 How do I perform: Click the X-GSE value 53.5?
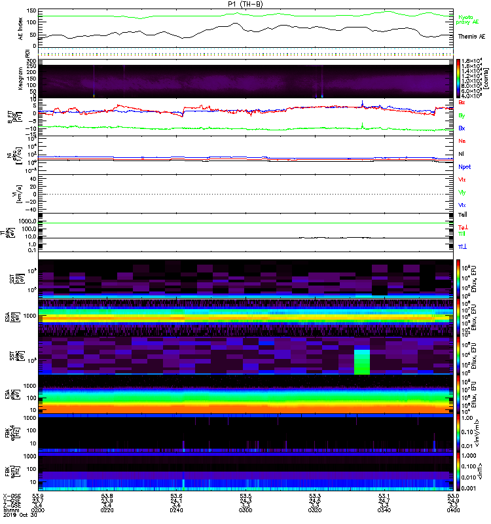[245, 496]
